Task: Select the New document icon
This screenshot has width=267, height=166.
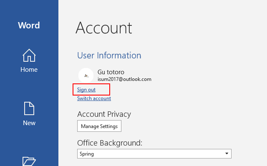Action: (29, 108)
